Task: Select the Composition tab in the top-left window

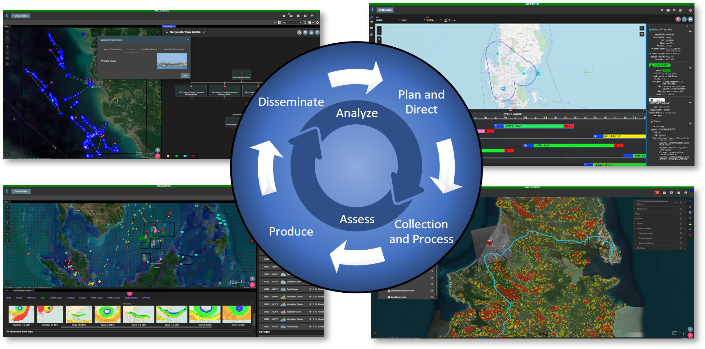Action: point(169,26)
